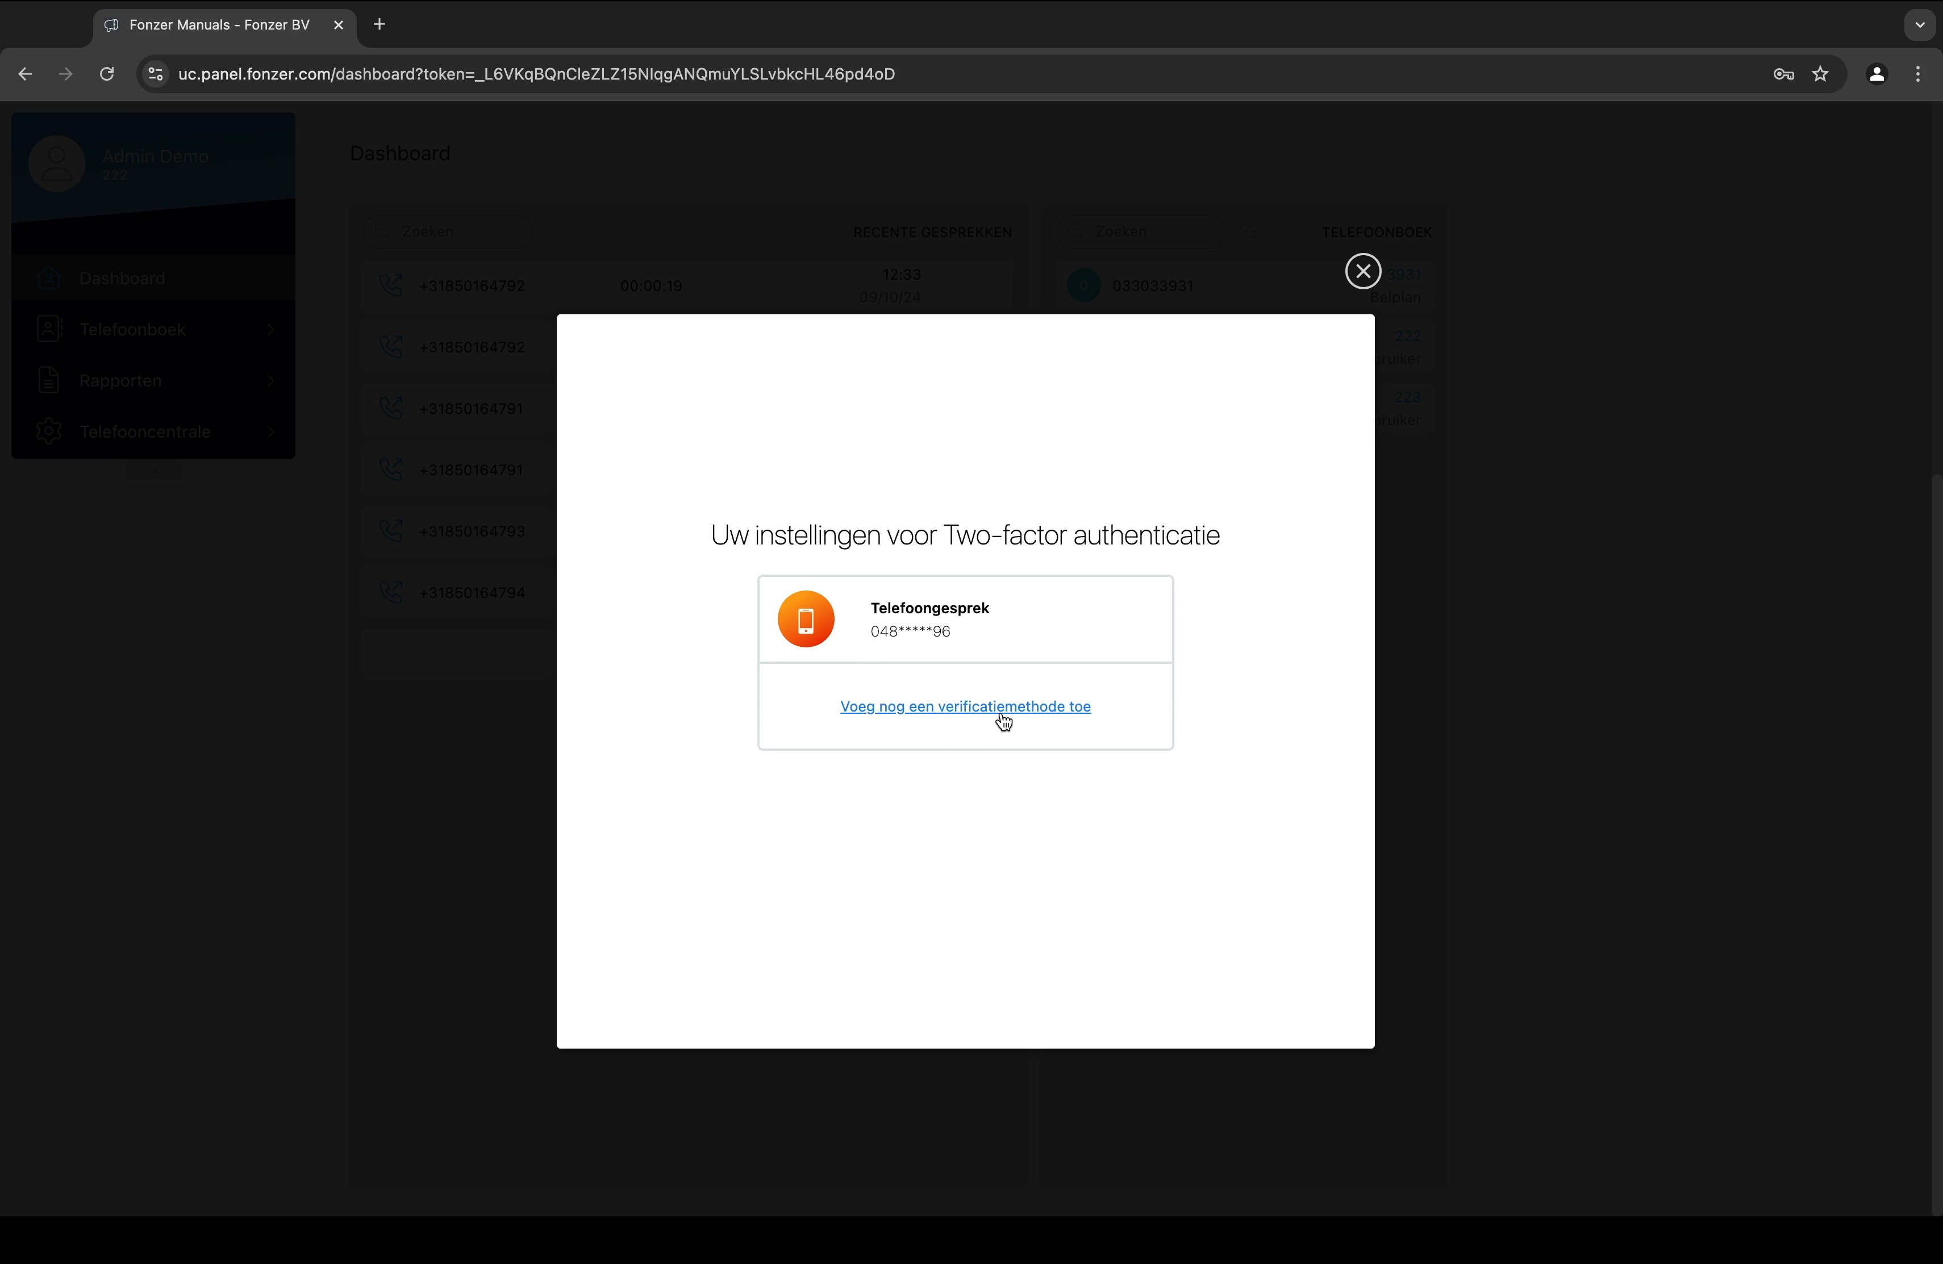Click call icon for 12:33 call
Image resolution: width=1943 pixels, height=1264 pixels.
tap(391, 286)
